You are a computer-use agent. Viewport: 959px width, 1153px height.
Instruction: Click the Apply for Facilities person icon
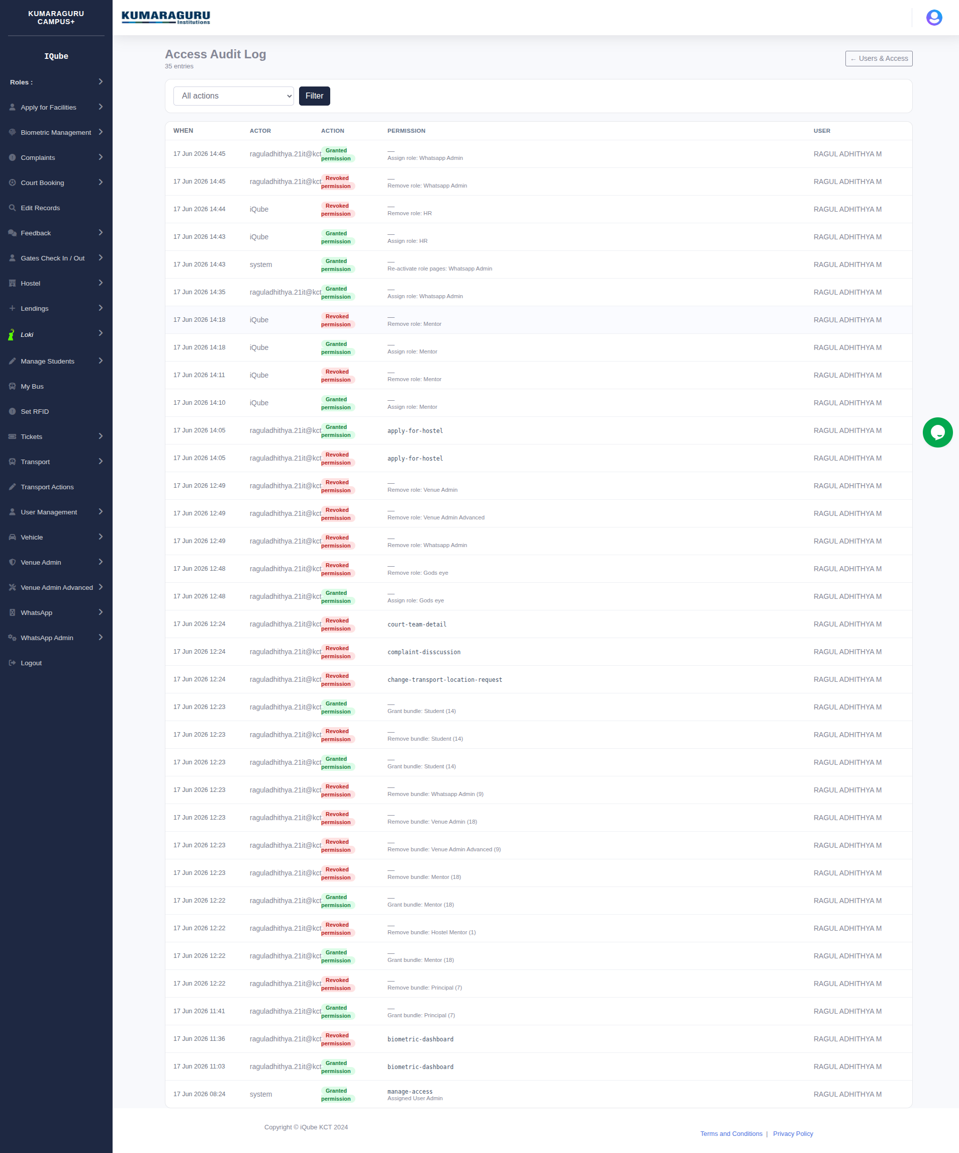(12, 107)
